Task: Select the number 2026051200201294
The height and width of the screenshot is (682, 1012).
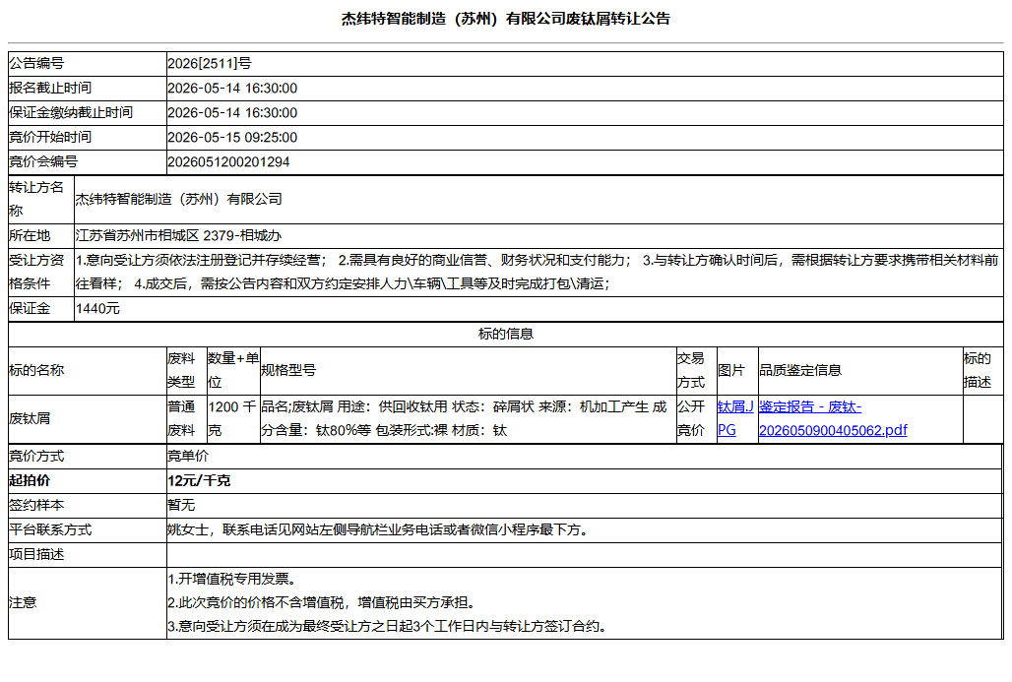Action: coord(228,162)
